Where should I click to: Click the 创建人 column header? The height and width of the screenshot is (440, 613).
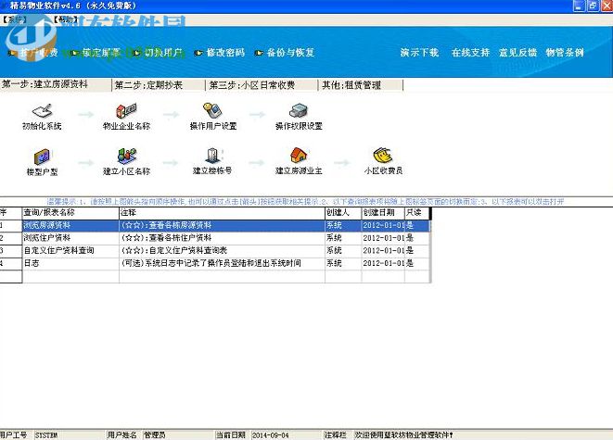343,213
